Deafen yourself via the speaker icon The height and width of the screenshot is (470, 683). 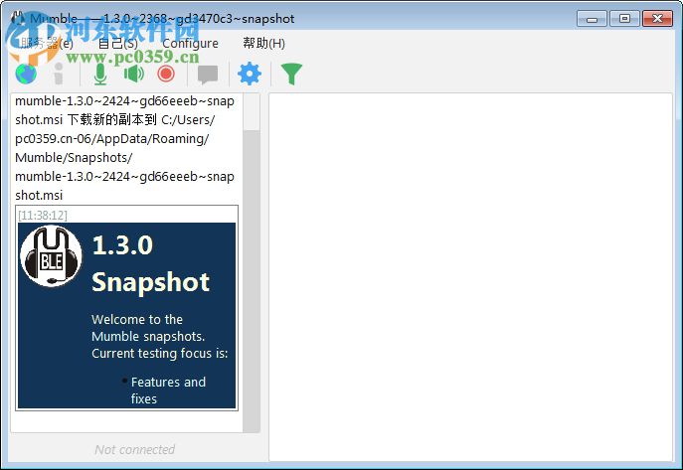click(x=134, y=74)
